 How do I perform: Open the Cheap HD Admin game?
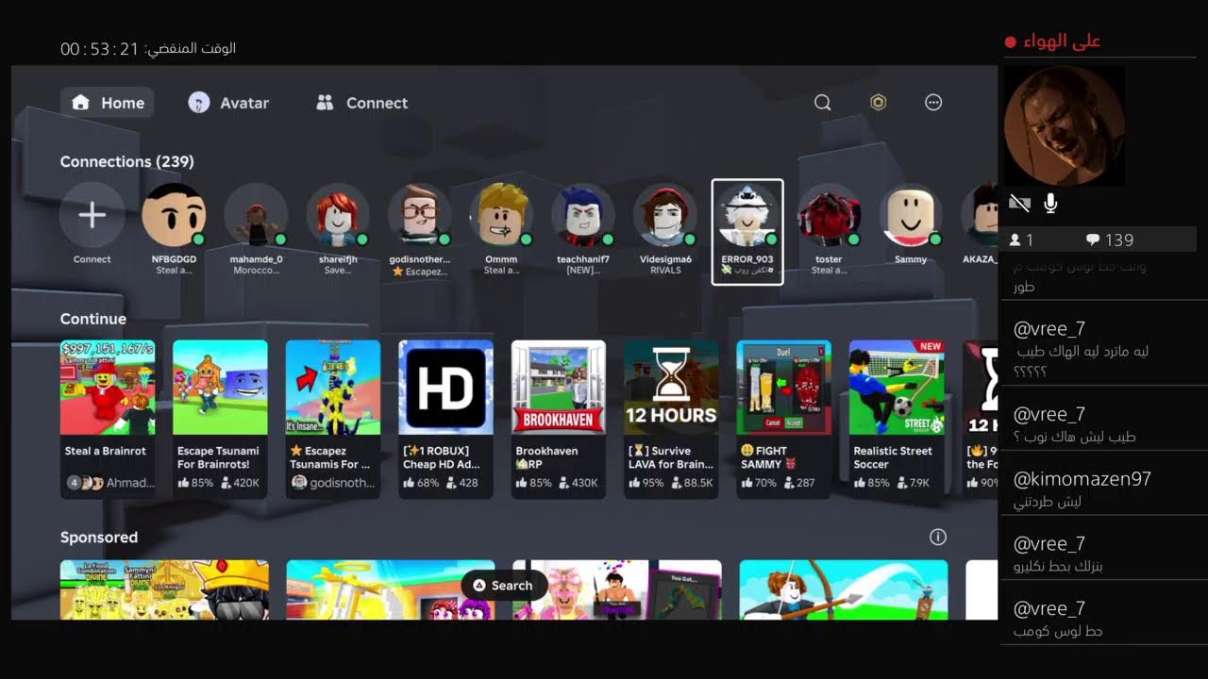click(x=445, y=419)
